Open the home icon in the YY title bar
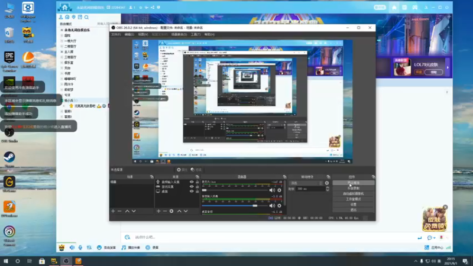Image resolution: width=473 pixels, height=266 pixels. pos(394,8)
